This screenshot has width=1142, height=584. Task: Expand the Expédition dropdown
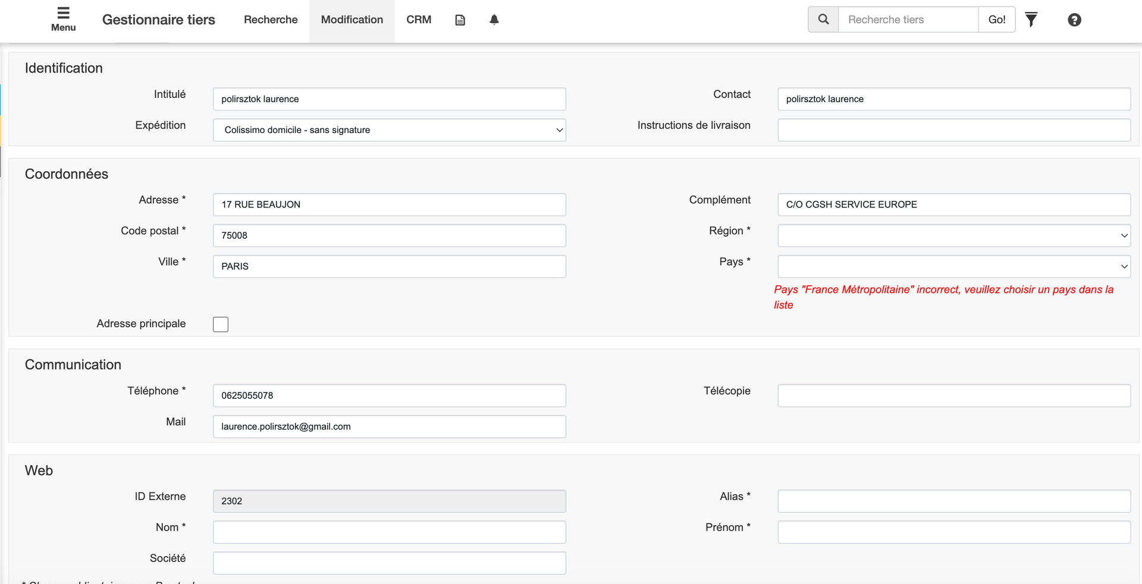coord(389,130)
